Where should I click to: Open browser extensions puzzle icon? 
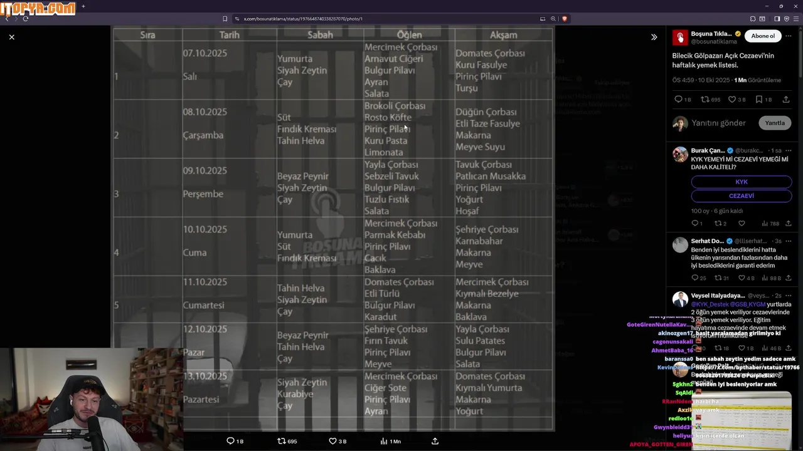753,19
